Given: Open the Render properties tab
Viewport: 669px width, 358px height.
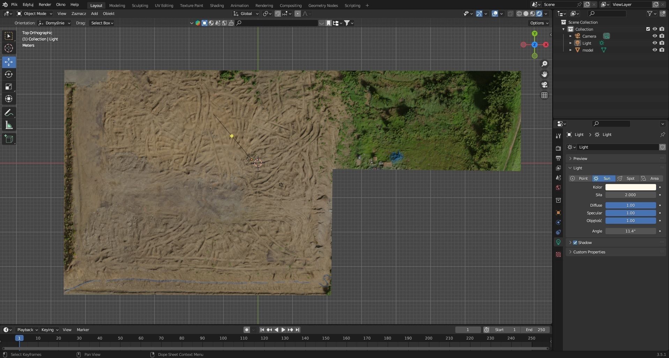Looking at the screenshot, I should pos(558,148).
